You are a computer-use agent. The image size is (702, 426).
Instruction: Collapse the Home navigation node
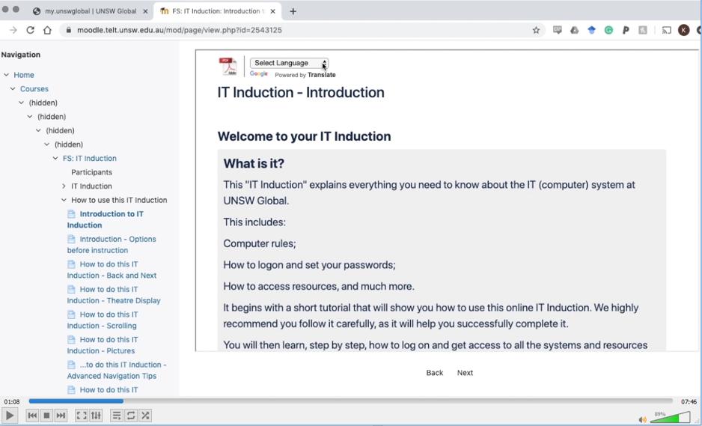(x=6, y=75)
